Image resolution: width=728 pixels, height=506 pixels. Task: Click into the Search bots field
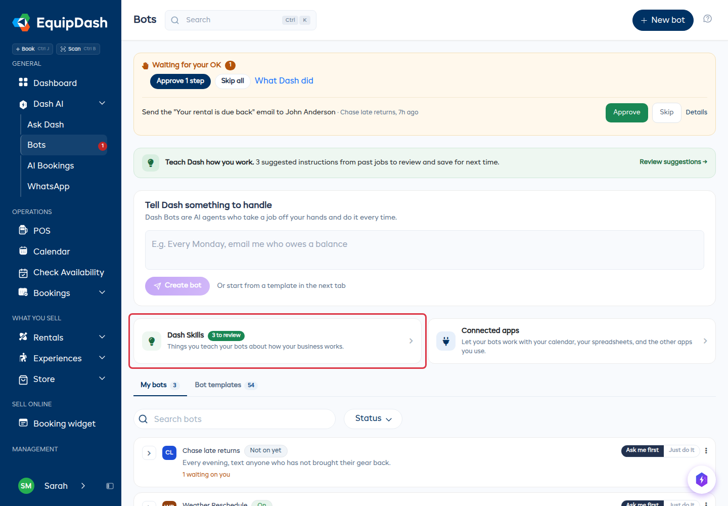click(235, 419)
